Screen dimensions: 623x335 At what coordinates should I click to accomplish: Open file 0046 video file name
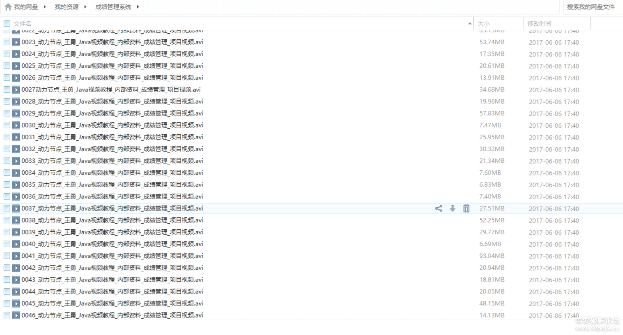(x=112, y=315)
